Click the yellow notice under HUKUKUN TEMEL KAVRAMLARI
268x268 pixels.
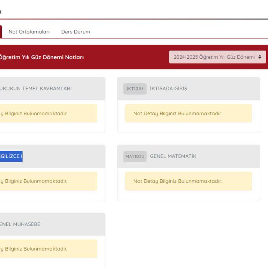[x=48, y=113]
